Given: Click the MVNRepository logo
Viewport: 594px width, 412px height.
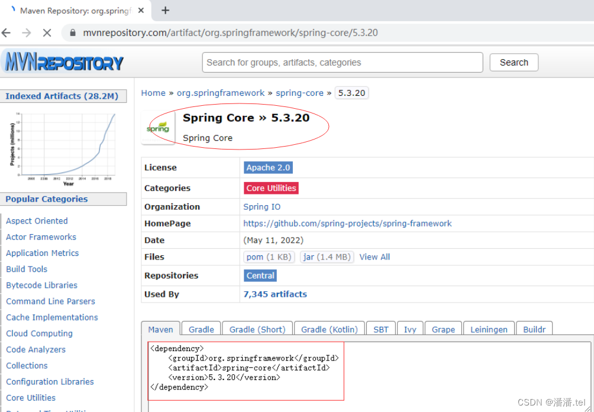Looking at the screenshot, I should point(63,62).
